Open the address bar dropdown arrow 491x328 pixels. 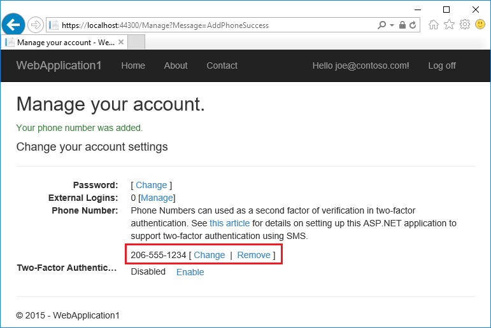pos(392,25)
